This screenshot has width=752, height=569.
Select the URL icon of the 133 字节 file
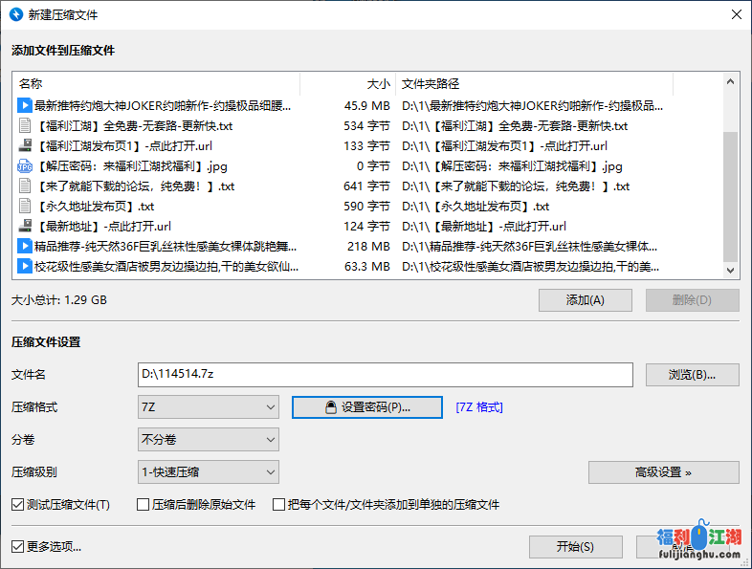[25, 146]
